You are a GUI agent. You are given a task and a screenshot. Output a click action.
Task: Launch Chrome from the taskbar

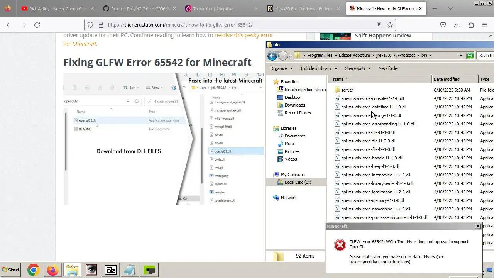click(x=33, y=270)
